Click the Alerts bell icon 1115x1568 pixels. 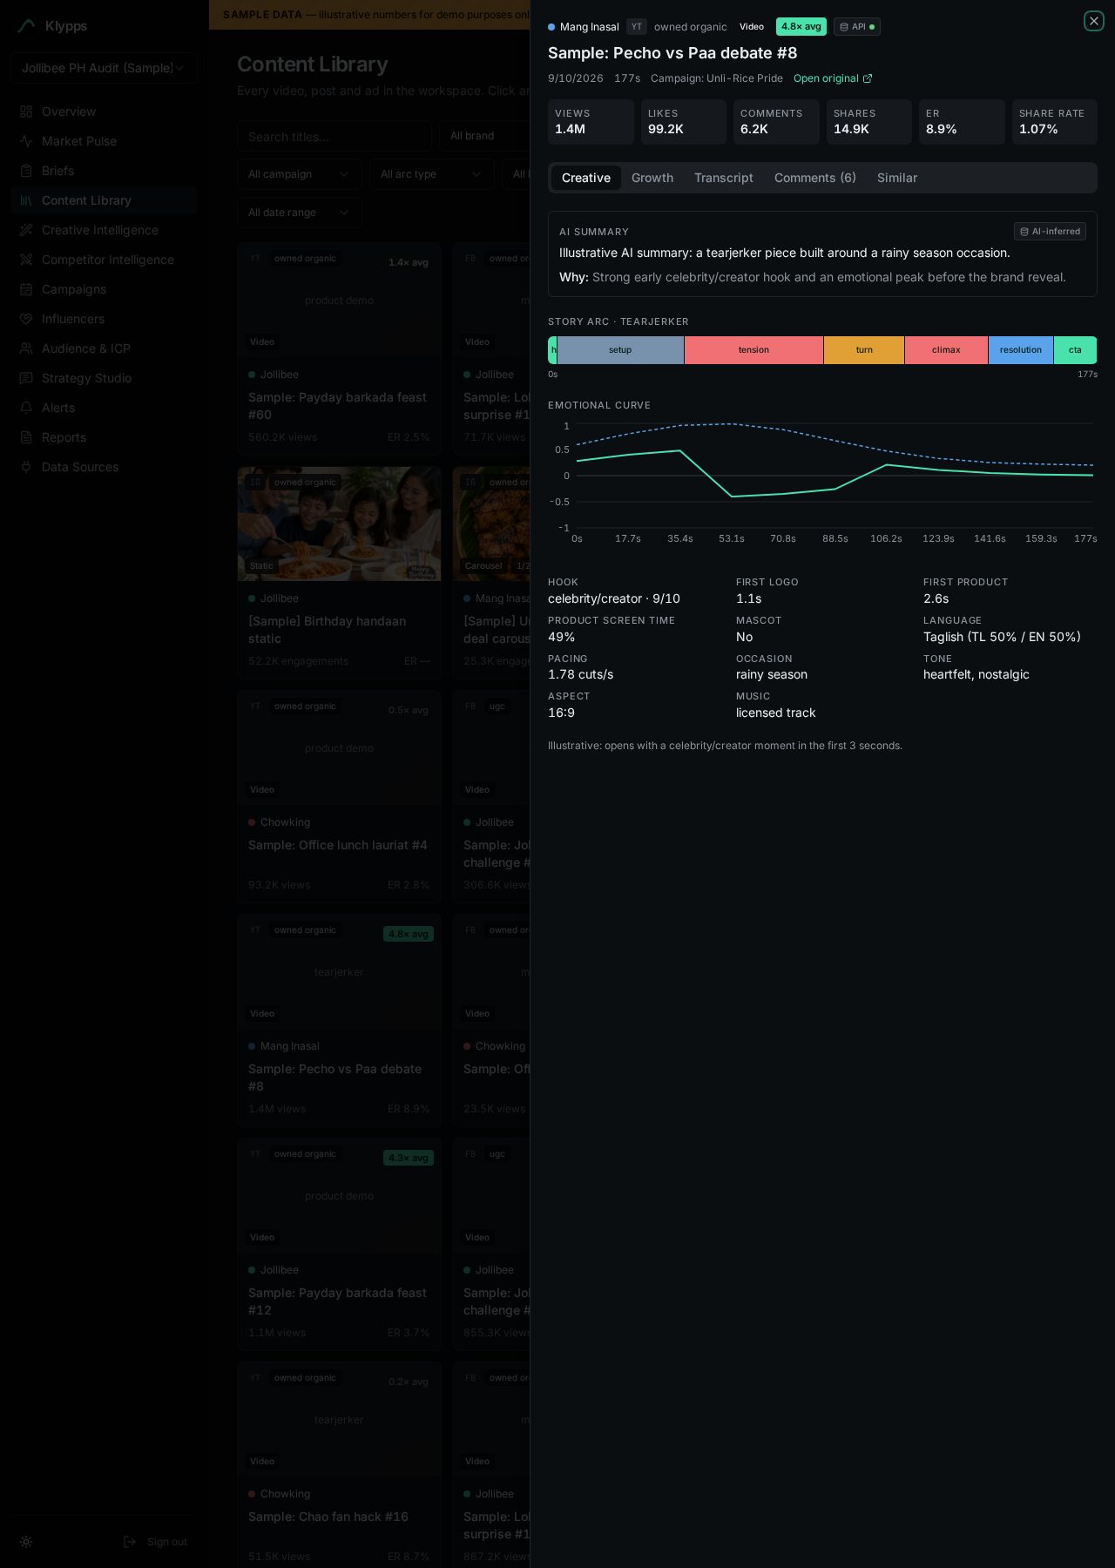[x=26, y=408]
